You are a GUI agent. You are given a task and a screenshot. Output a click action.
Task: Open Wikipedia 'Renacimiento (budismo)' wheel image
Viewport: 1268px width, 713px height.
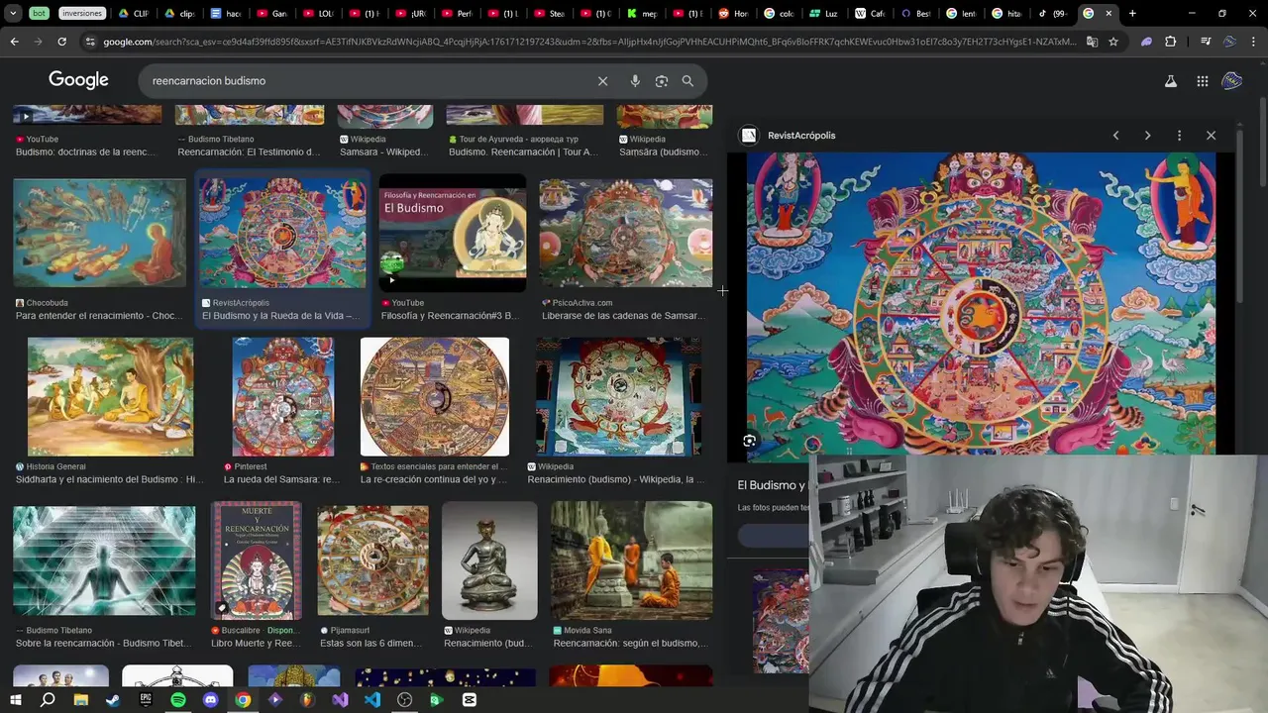[x=618, y=396]
